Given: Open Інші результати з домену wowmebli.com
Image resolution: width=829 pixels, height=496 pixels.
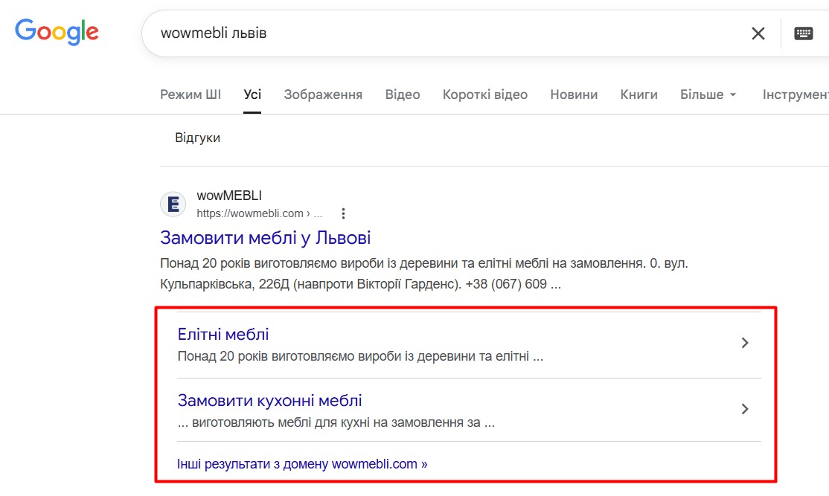Looking at the screenshot, I should [302, 464].
